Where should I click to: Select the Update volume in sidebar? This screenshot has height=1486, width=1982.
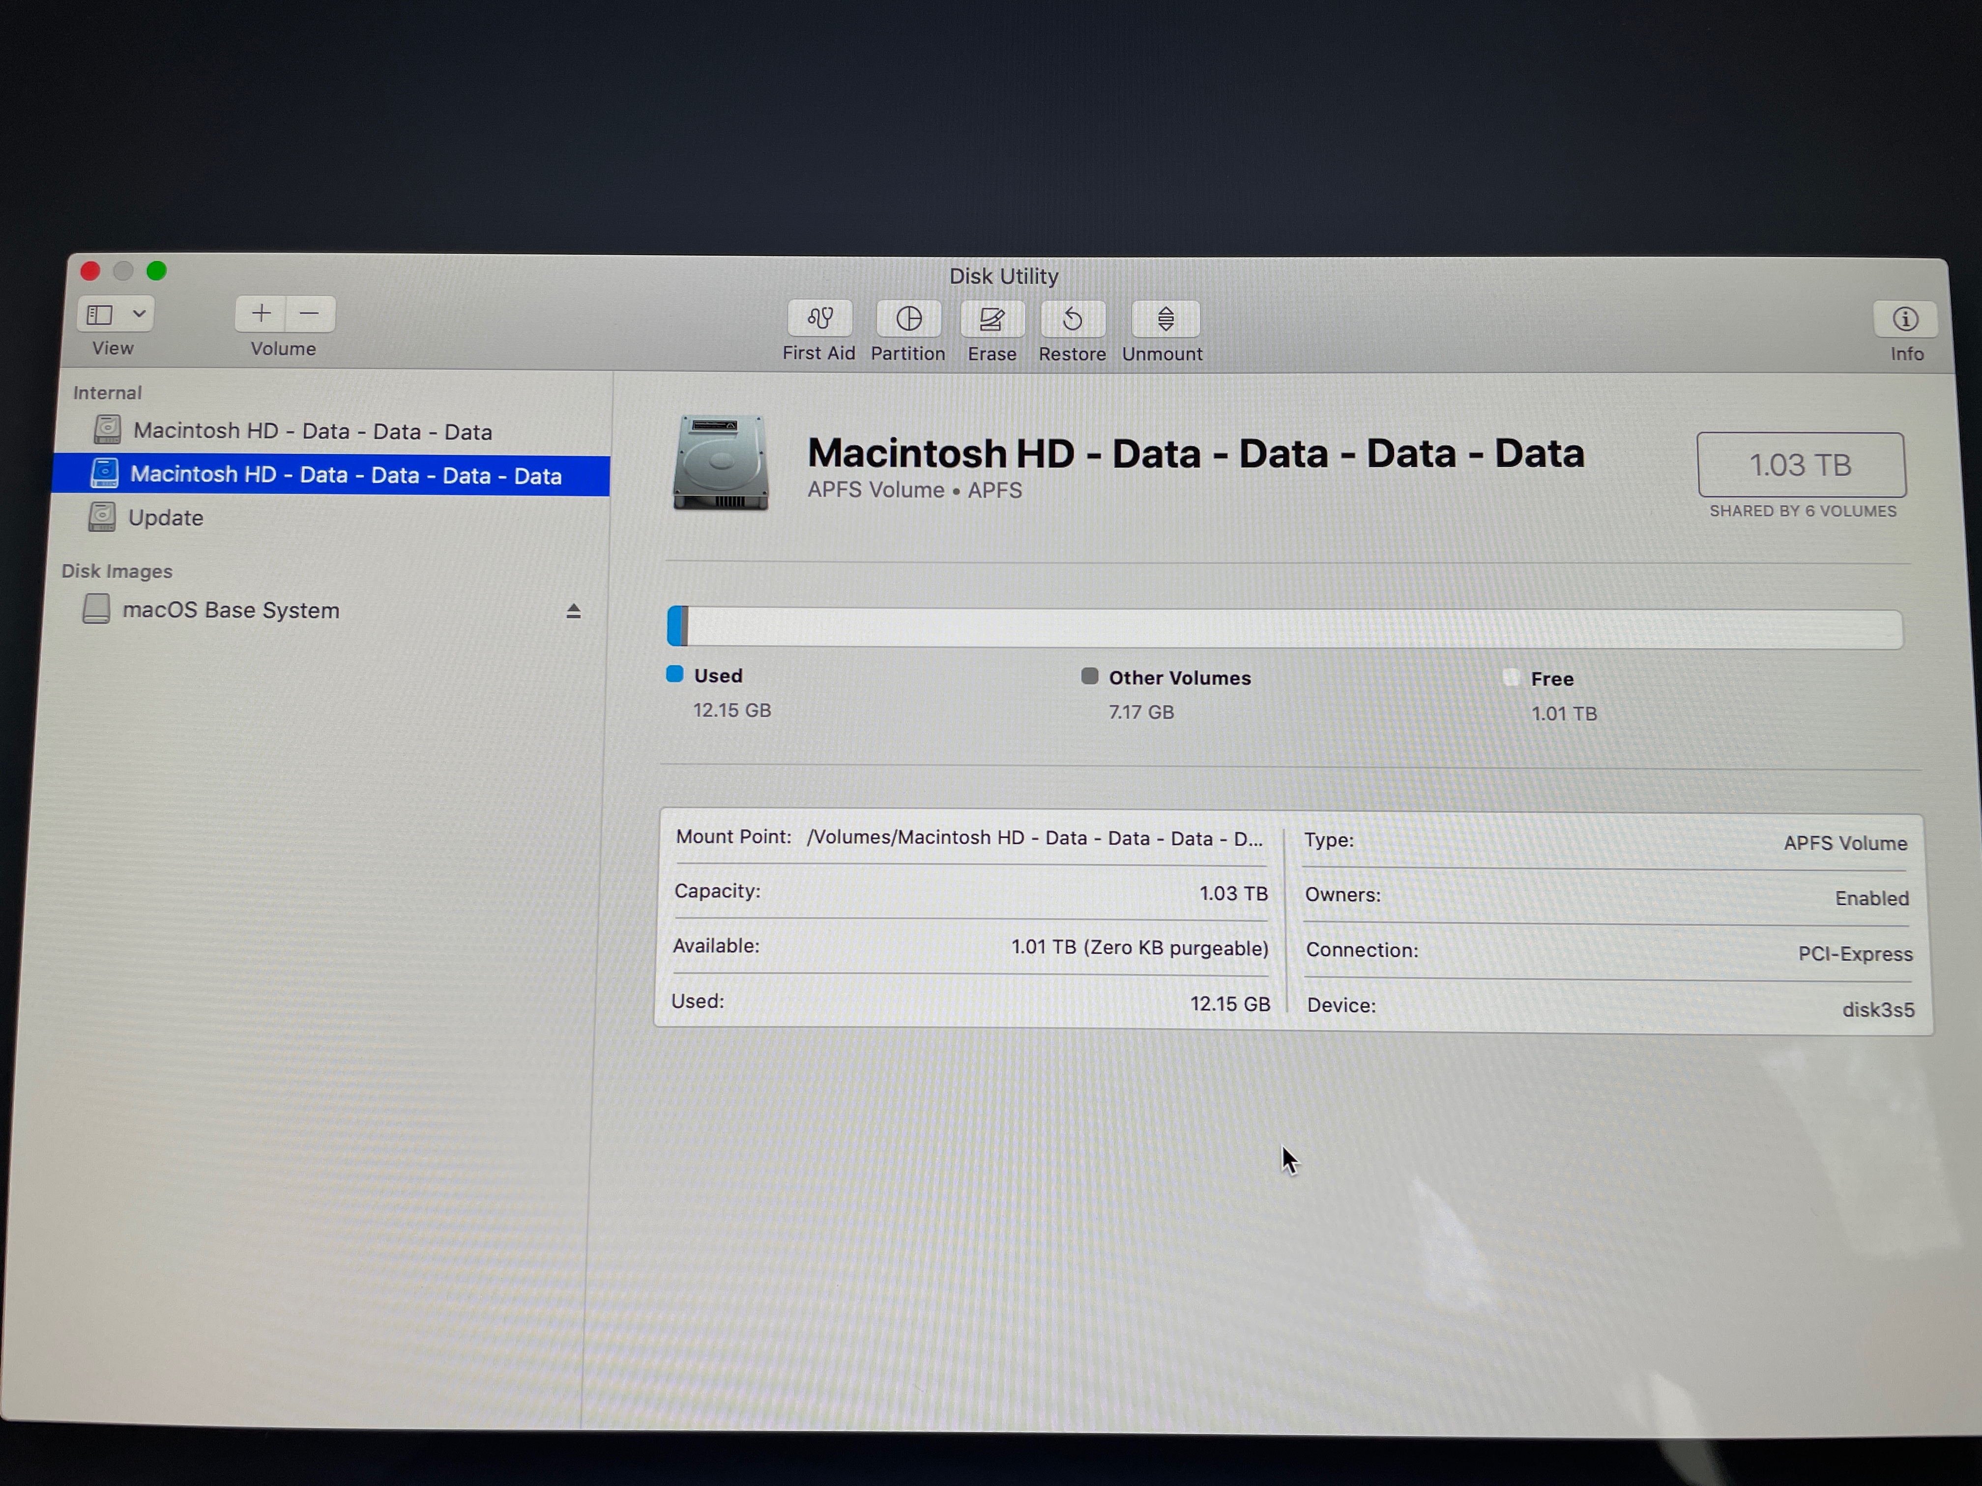point(166,518)
